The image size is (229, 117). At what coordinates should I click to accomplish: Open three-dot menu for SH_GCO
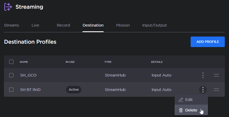pos(203,75)
